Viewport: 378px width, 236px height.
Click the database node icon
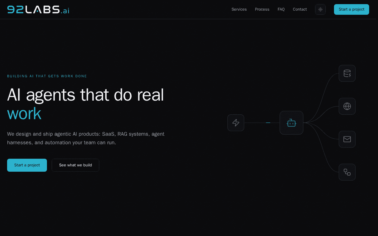[x=347, y=73]
